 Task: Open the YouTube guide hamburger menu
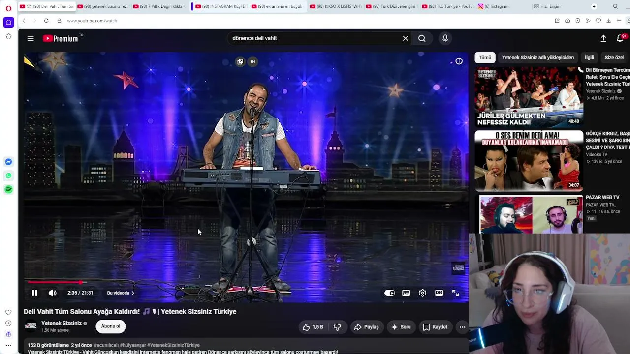31,38
